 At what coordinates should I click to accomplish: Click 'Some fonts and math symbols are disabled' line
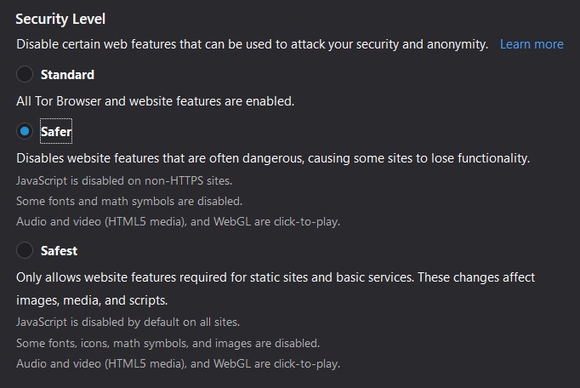[x=129, y=201]
